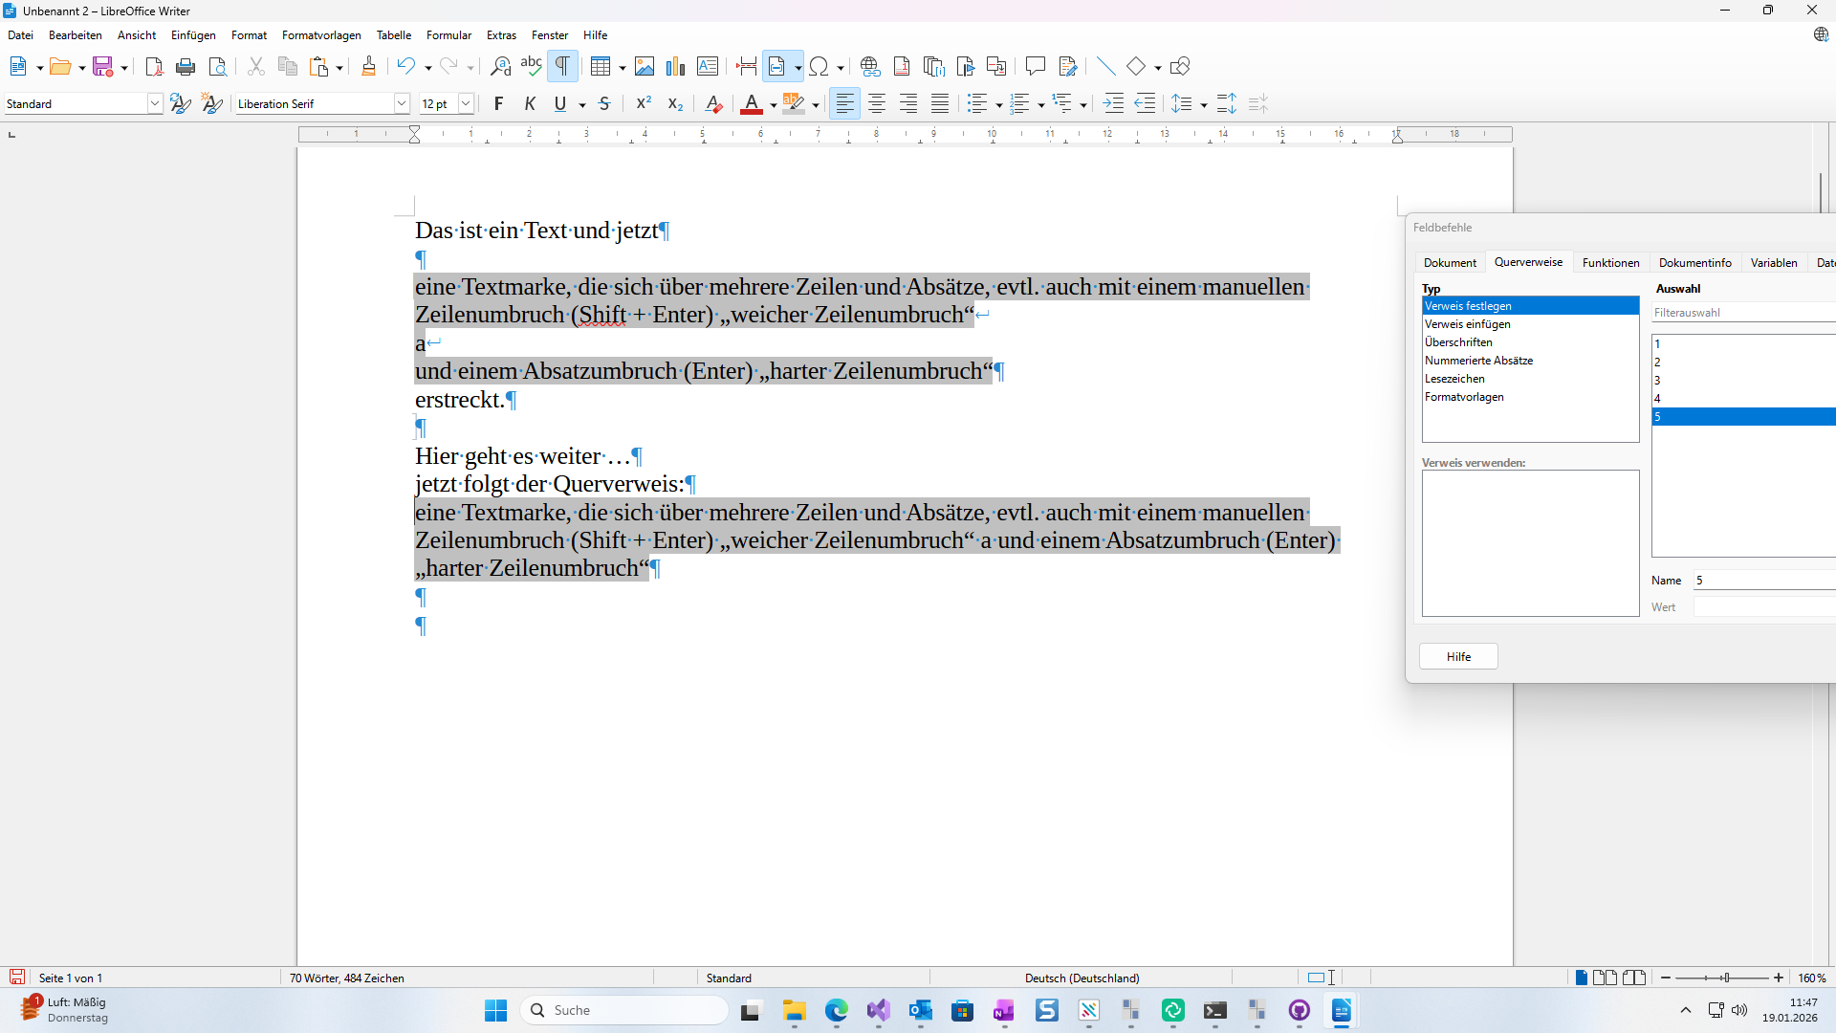Click the Export as PDF icon
Image resolution: width=1836 pixels, height=1033 pixels.
point(154,66)
